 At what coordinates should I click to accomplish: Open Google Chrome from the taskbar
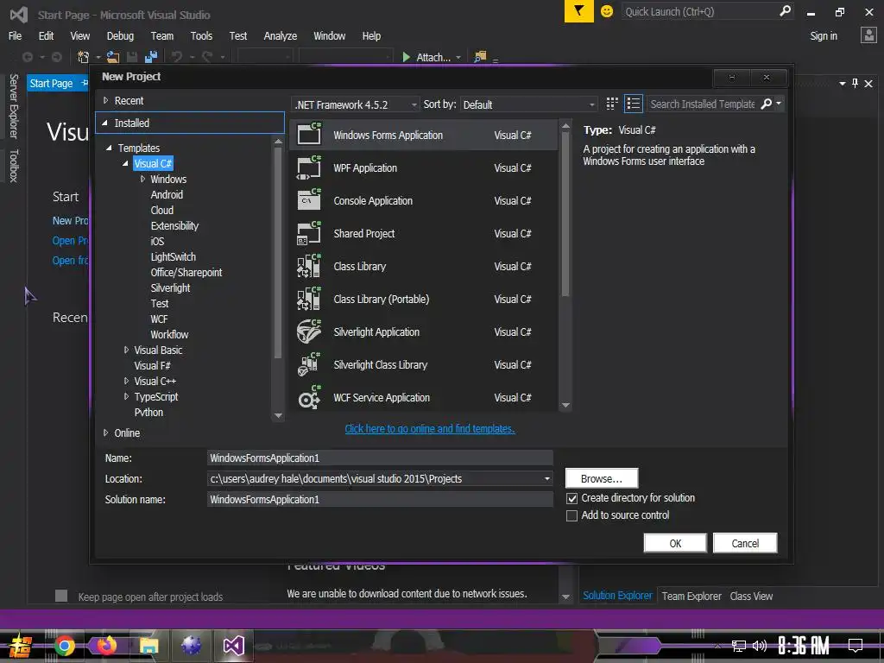pyautogui.click(x=64, y=646)
